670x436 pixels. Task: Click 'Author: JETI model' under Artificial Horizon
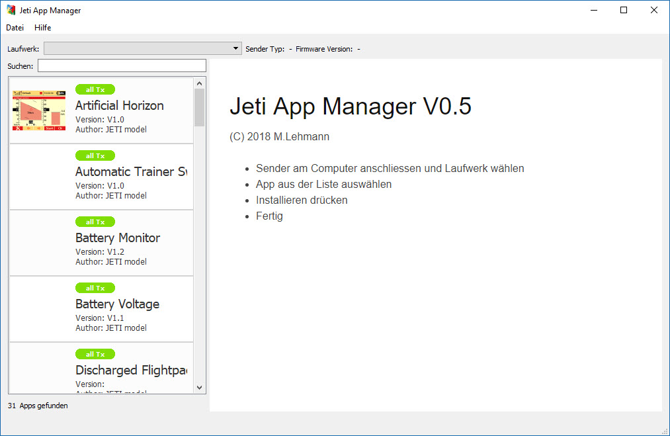111,129
